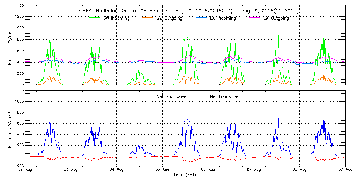The image size is (356, 178).
Task: Select the LW Incoming legend entry
Action: coord(222,18)
